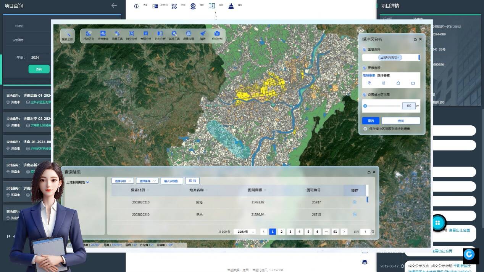Open the 选择字段 dropdown
The height and width of the screenshot is (272, 484).
coord(123,181)
